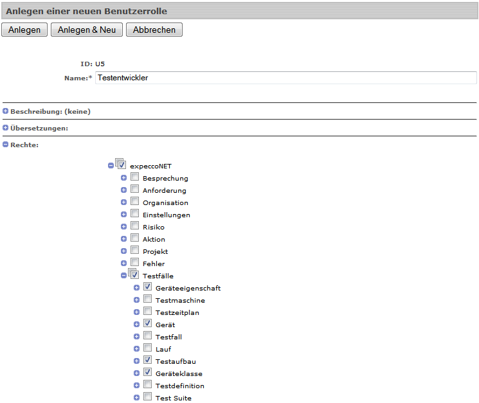Expand the Einstellungen tree node

(124, 215)
